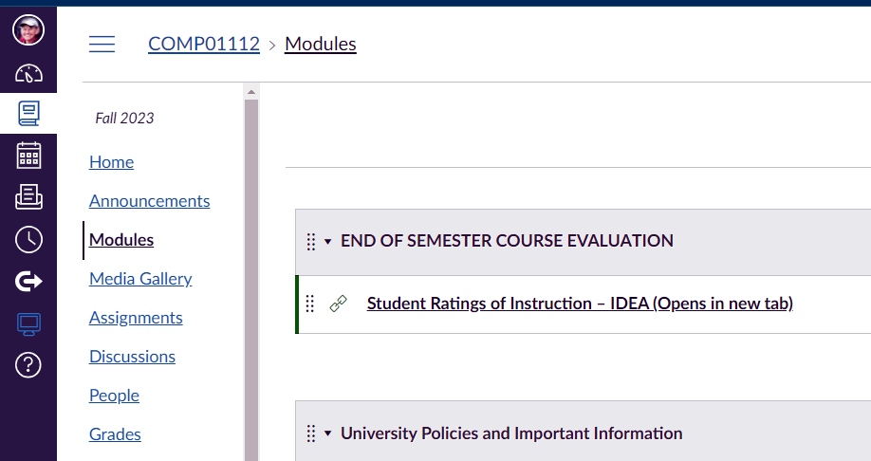Screen dimensions: 871x461
Task: Open the COMP01112 breadcrumb link
Action: 203,44
